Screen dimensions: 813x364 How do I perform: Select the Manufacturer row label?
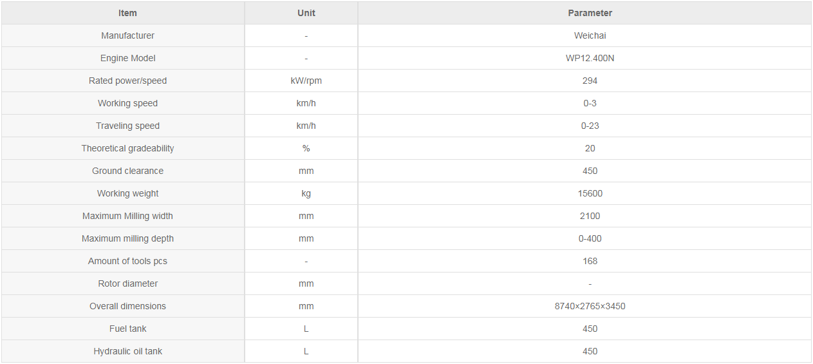click(127, 35)
